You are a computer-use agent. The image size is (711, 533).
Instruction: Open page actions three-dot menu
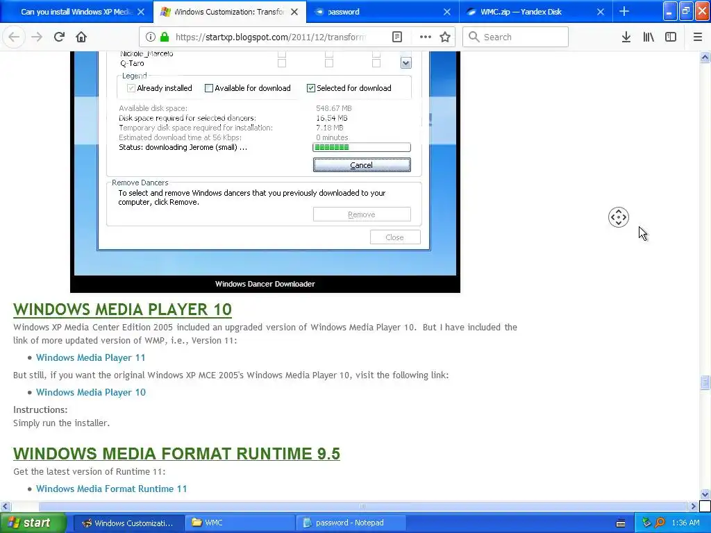[x=426, y=37]
